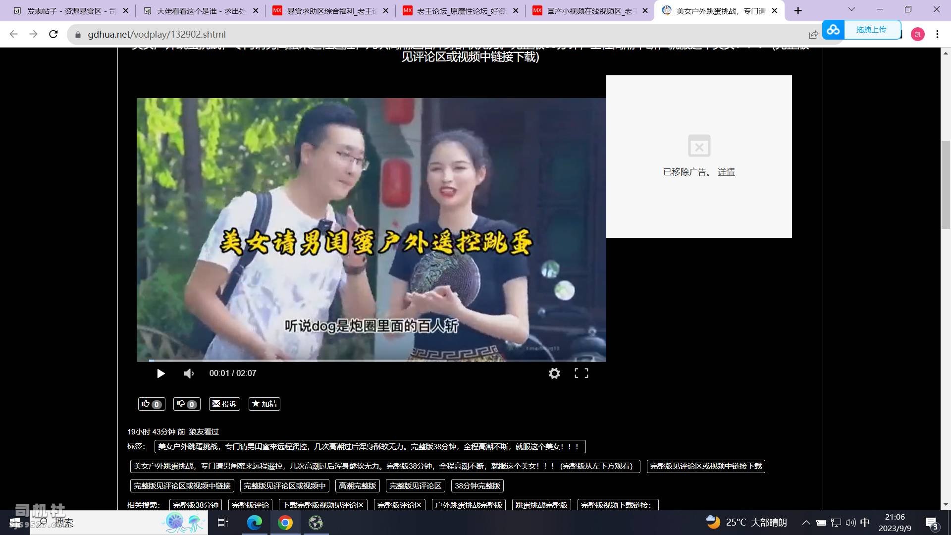This screenshot has width=951, height=535.
Task: Click the 完整版评论区 related search
Action: 400,505
